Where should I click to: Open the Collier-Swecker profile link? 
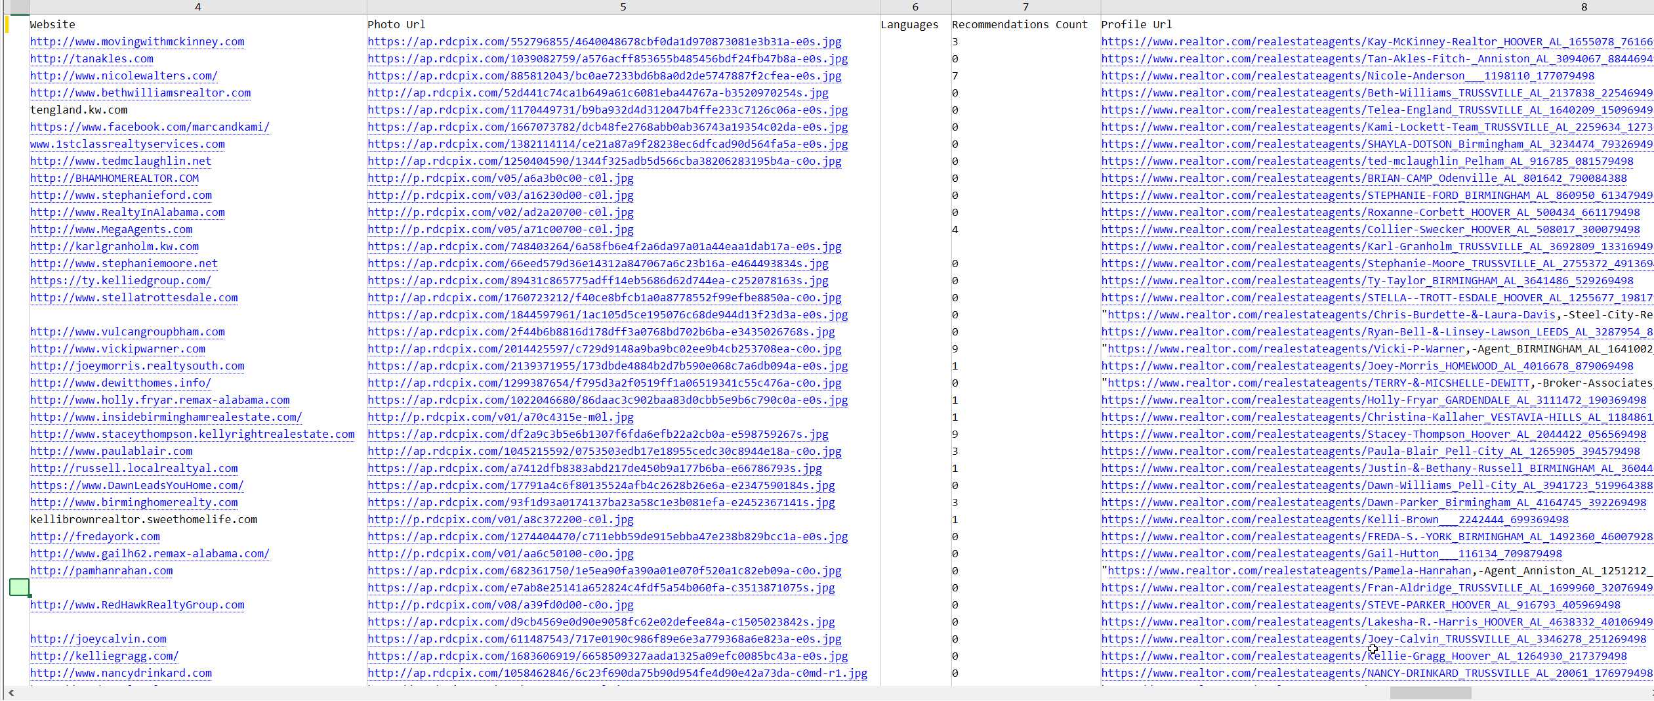[1371, 229]
